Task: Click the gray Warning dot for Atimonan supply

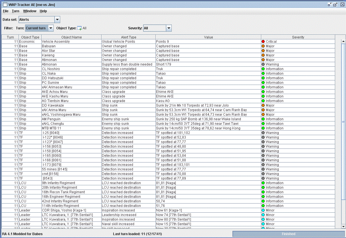Action: (263, 64)
